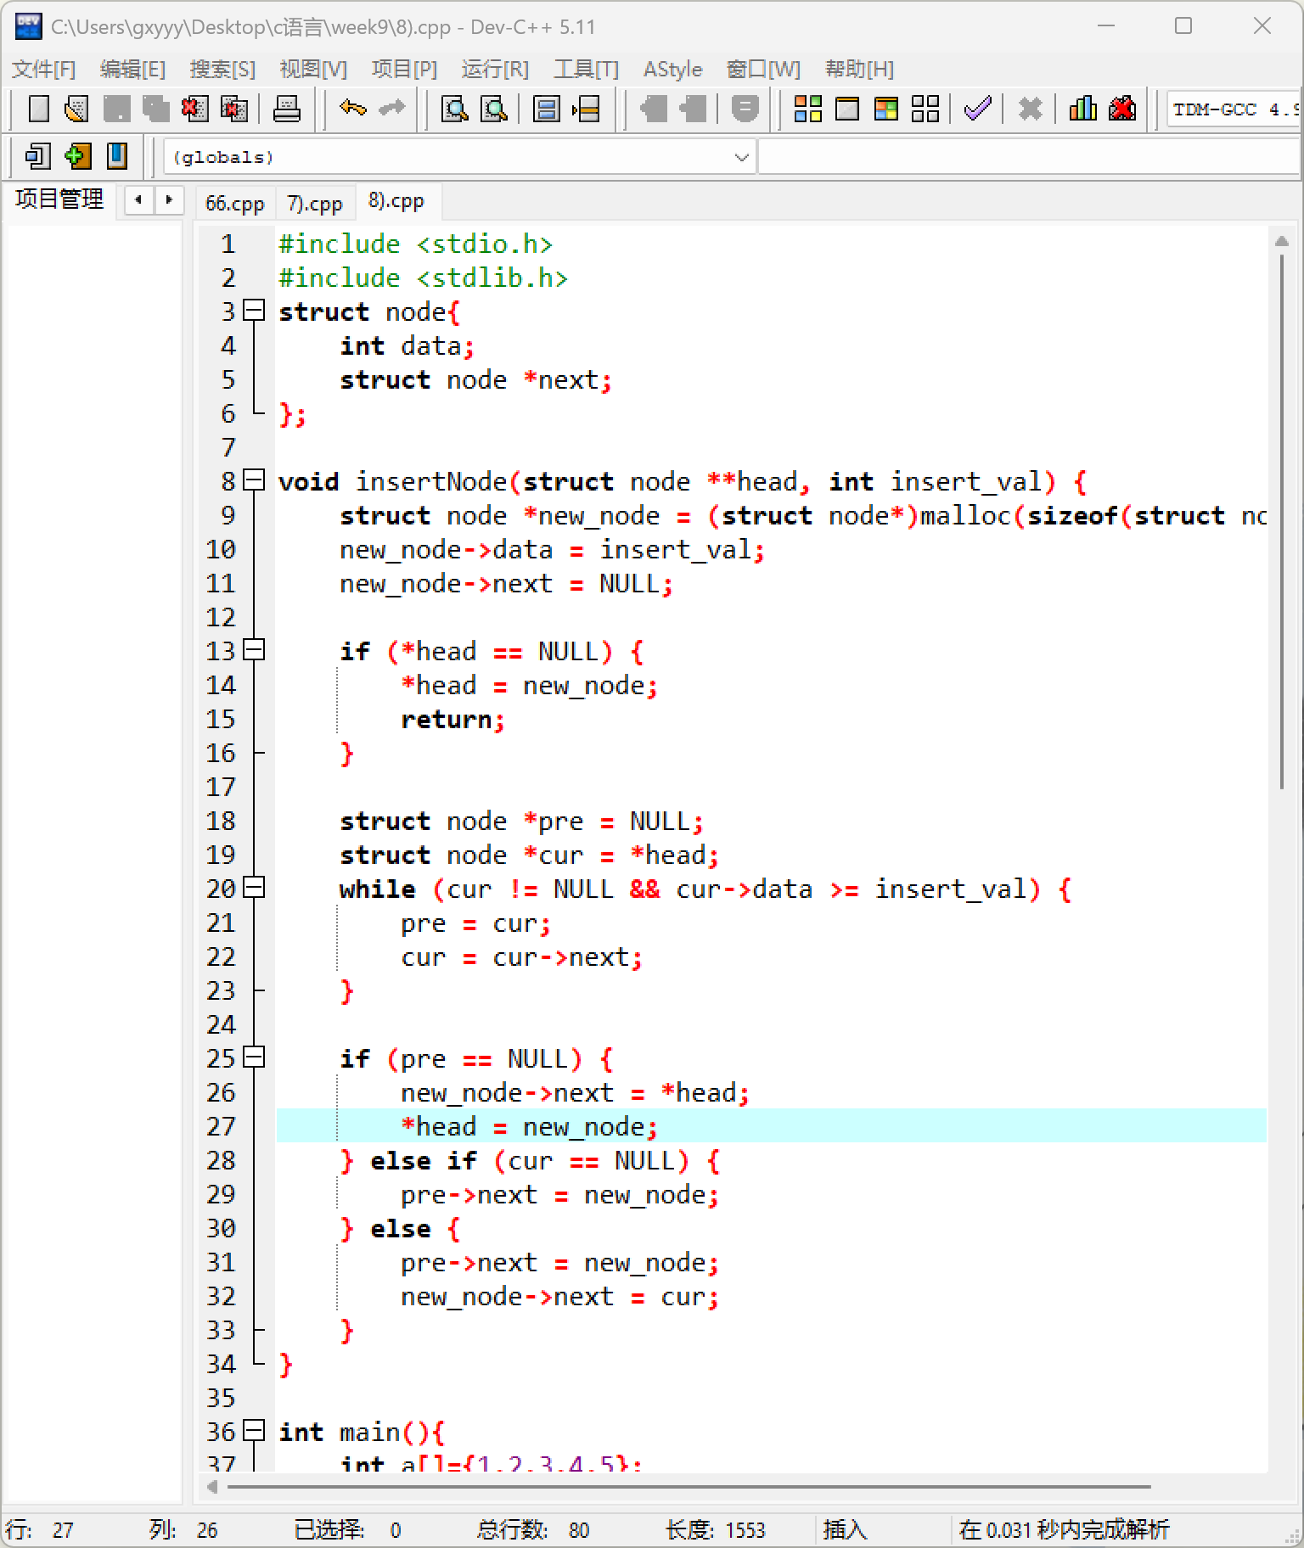Click the New file toolbar icon
The image size is (1304, 1548).
coord(38,109)
